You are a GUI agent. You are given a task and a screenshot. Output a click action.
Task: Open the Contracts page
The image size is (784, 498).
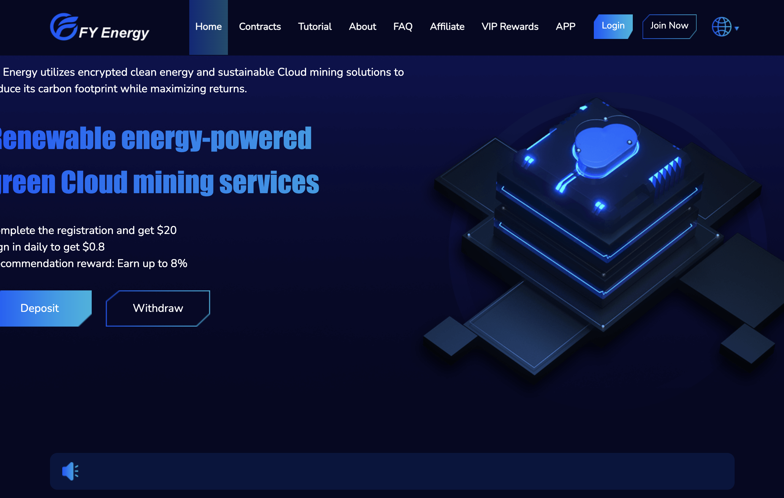click(260, 27)
